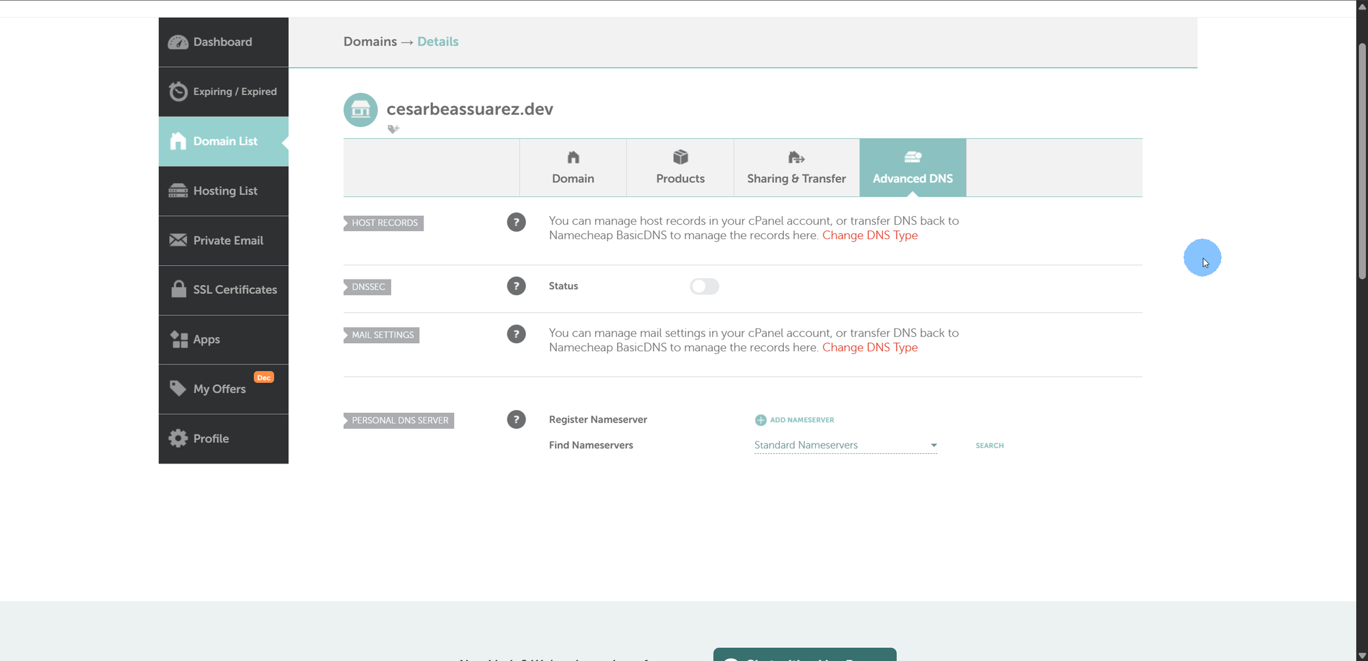
Task: Select the Expiring / Expired clock icon
Action: (x=178, y=91)
